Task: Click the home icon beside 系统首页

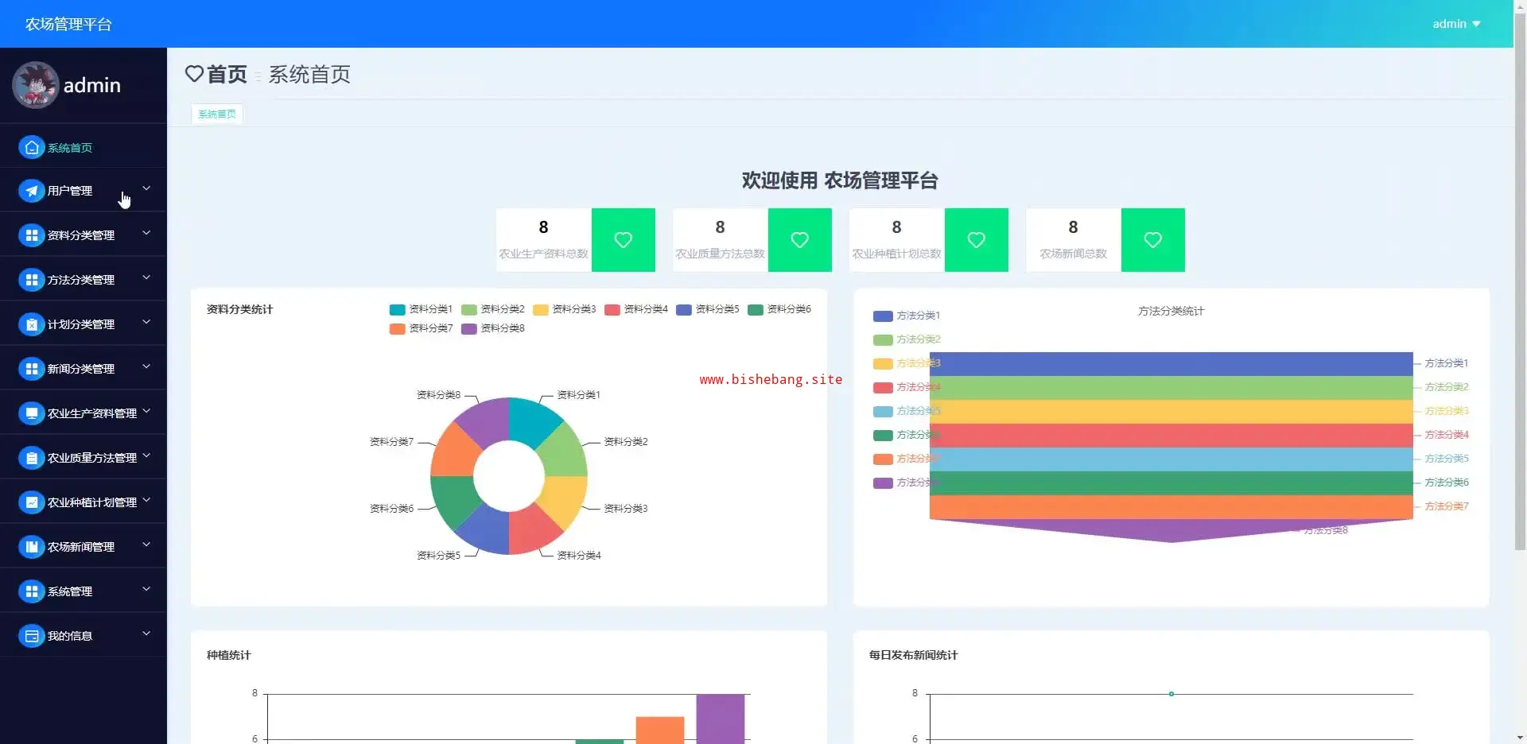Action: click(31, 148)
